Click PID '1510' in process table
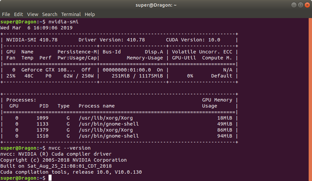 click(43, 136)
